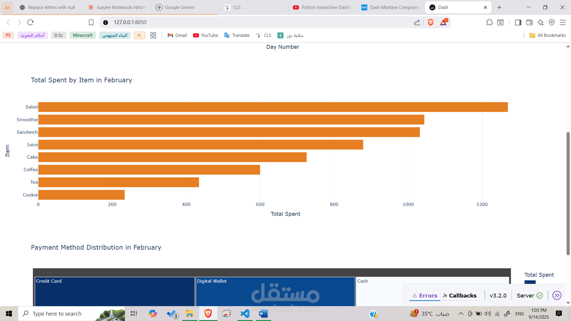Open the extensions puzzle icon
Image resolution: width=571 pixels, height=321 pixels.
click(x=489, y=22)
